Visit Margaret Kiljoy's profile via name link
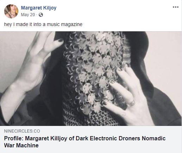Image resolution: width=182 pixels, height=153 pixels. pos(39,8)
